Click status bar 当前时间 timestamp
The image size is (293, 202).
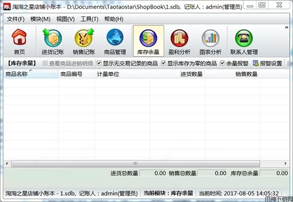click(x=239, y=193)
